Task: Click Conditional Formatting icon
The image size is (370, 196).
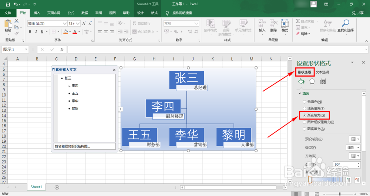Action: (x=210, y=24)
